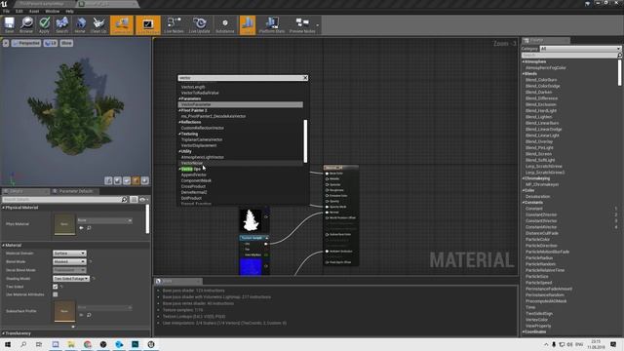
Task: Collapse the Material section in Details
Action: click(4, 246)
